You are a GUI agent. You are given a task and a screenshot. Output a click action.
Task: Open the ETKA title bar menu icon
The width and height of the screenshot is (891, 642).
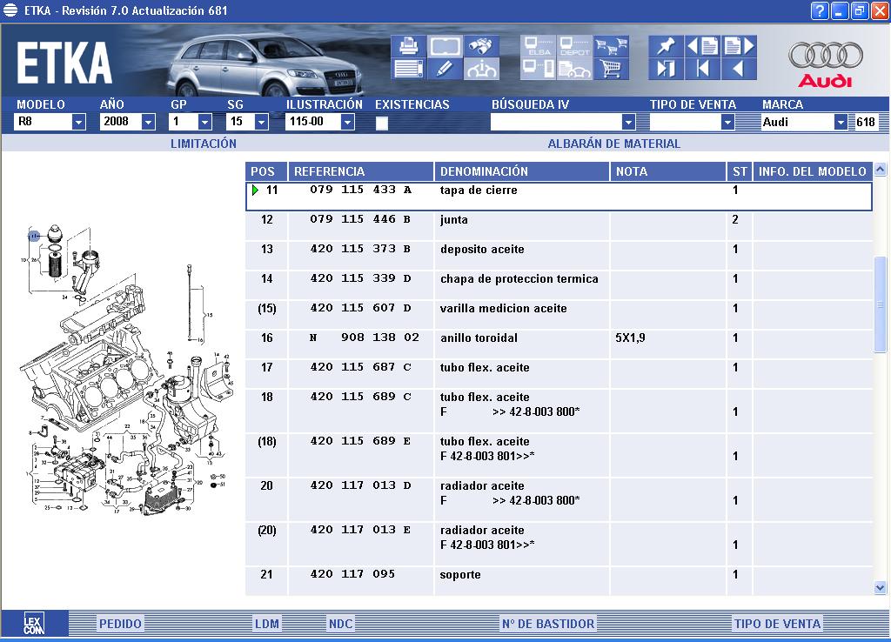click(10, 10)
